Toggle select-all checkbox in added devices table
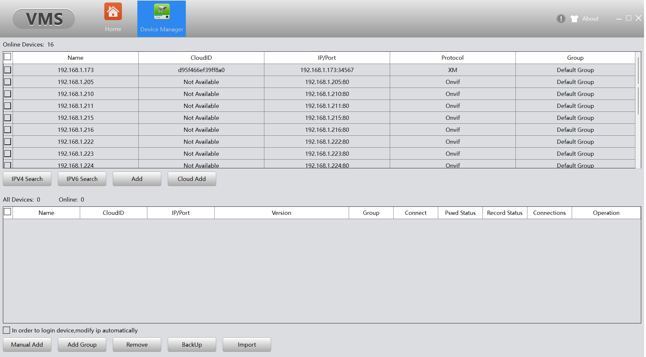Viewport: 646px width, 357px height. [x=7, y=212]
